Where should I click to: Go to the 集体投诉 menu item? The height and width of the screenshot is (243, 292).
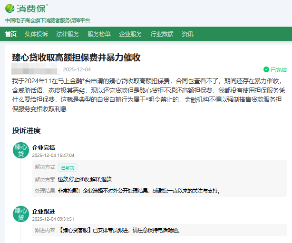point(36,34)
